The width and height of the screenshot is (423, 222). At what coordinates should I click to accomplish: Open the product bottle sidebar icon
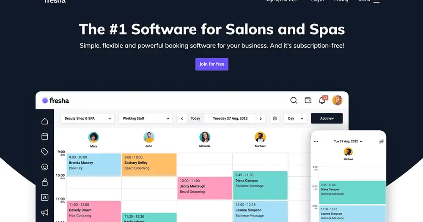[x=45, y=182]
